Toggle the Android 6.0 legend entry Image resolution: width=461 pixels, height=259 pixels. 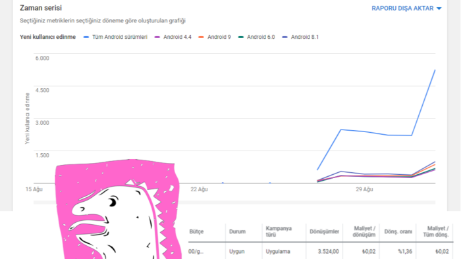coord(256,37)
